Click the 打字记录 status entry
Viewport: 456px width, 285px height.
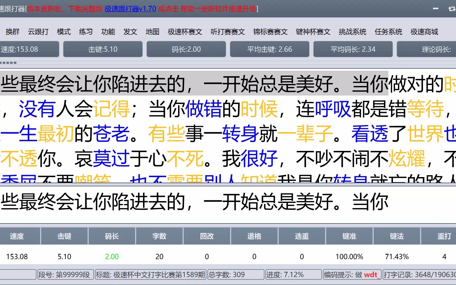pyautogui.click(x=419, y=275)
